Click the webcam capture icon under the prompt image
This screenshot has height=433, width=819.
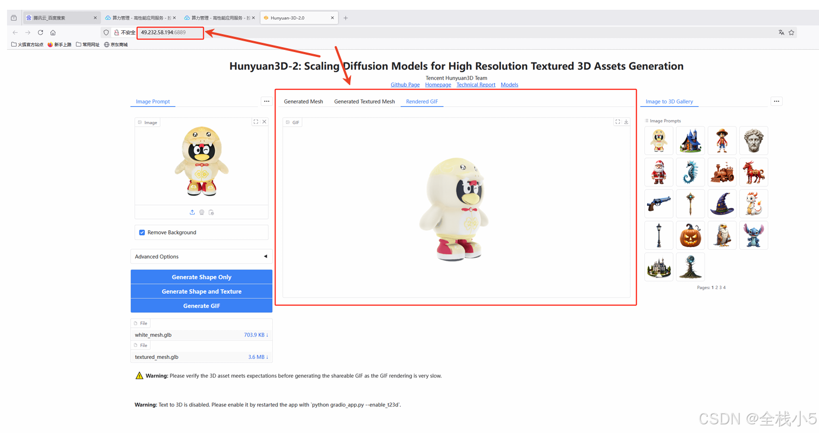point(202,212)
